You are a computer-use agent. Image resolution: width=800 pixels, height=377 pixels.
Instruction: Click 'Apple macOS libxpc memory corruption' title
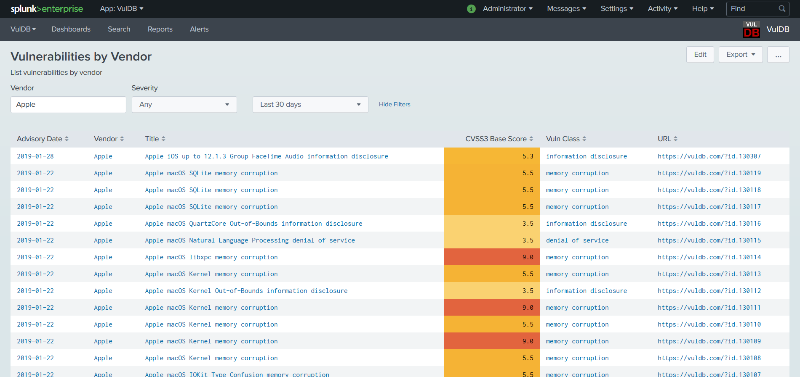pos(211,257)
